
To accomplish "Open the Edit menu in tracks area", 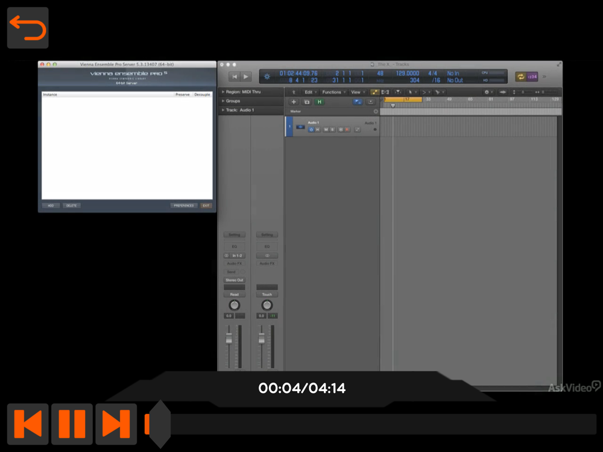I will tap(310, 92).
